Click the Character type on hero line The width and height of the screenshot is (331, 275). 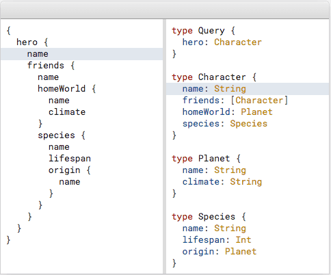point(238,42)
